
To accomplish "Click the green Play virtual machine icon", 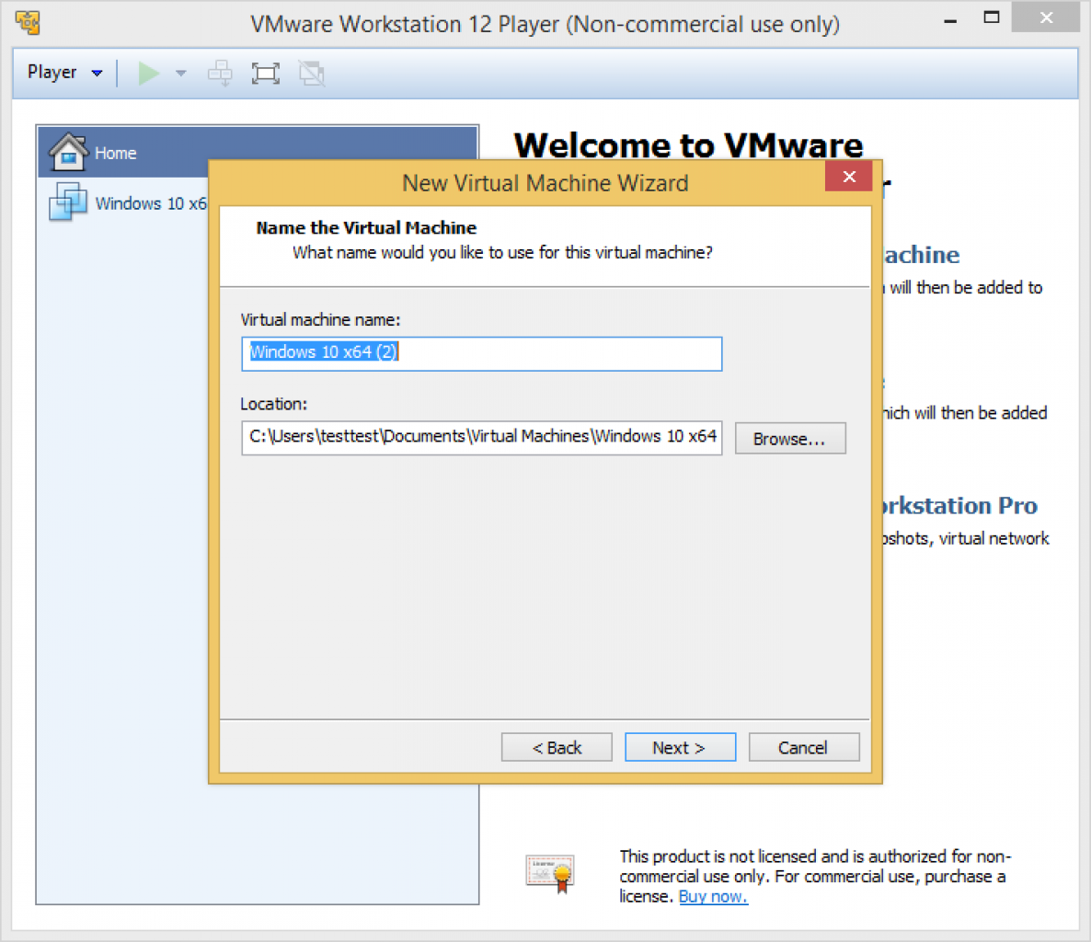I will click(148, 73).
